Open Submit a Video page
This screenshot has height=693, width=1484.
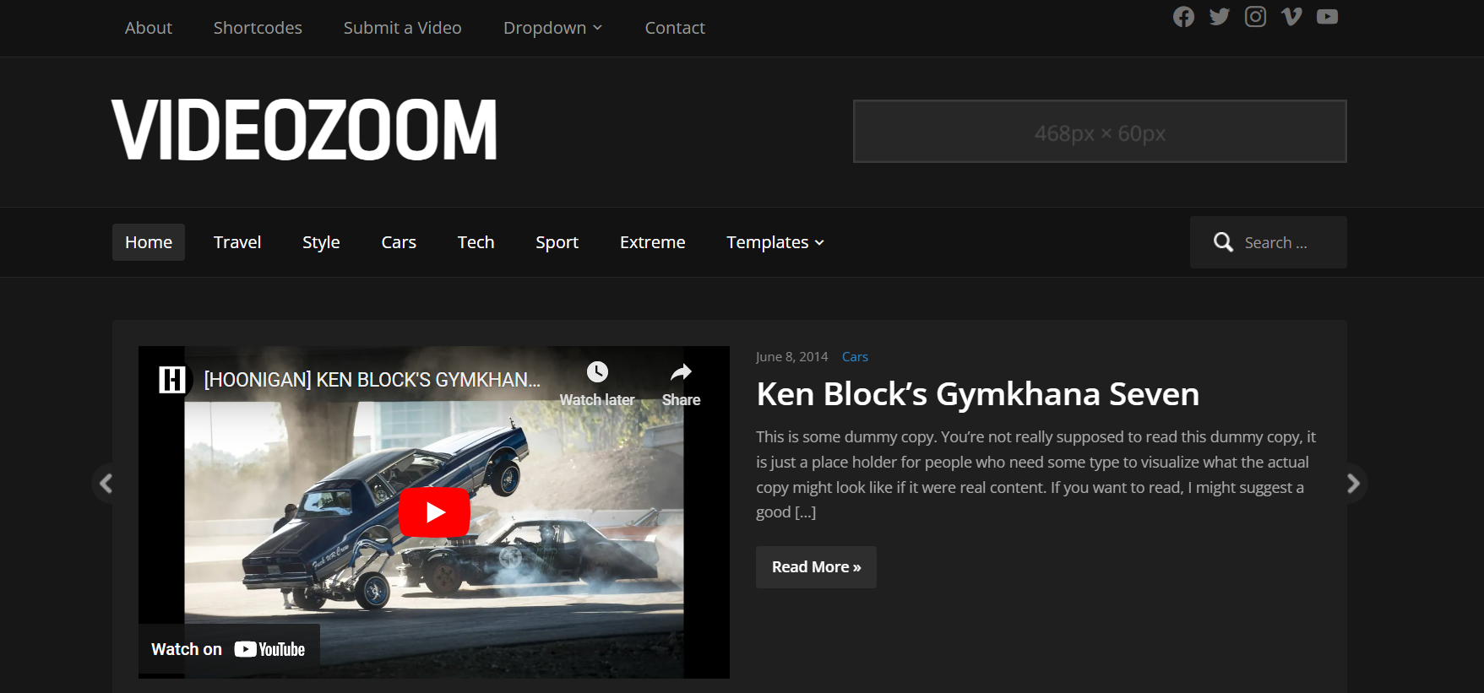(x=402, y=28)
